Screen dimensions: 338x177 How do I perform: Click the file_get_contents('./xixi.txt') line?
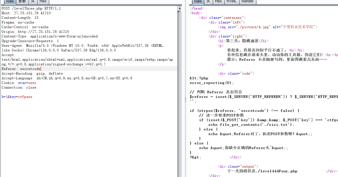coord(251,125)
